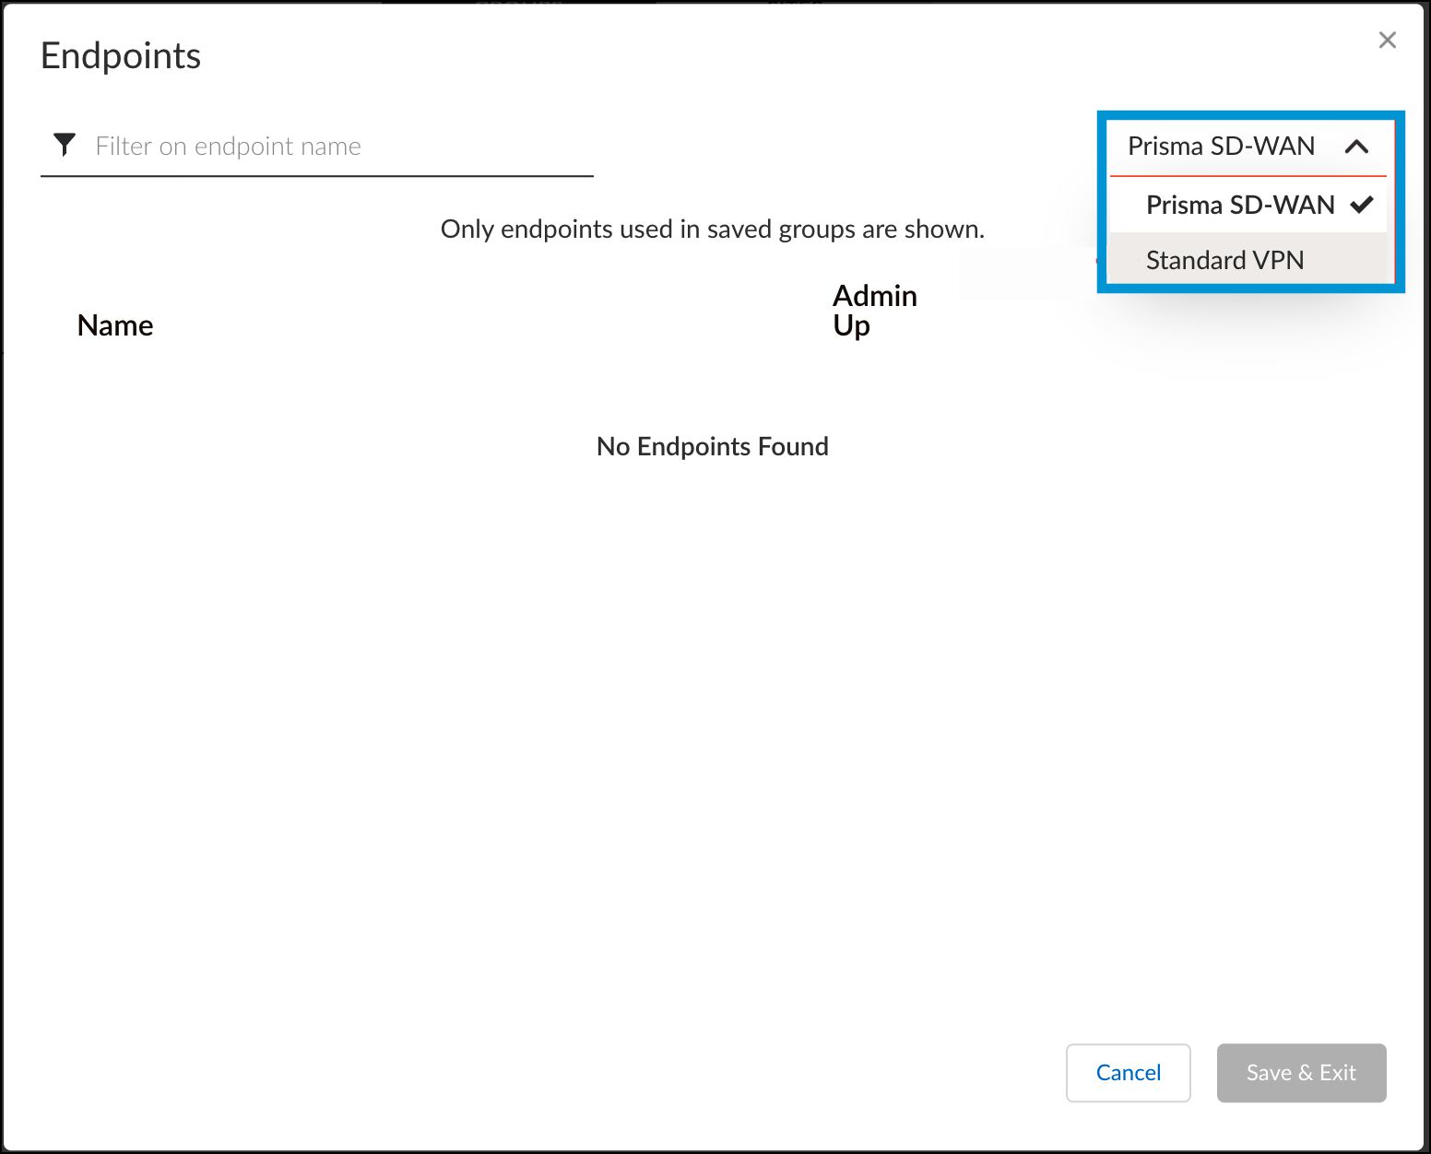Close the Endpoints dialog with the X icon
1431x1154 pixels.
[1387, 40]
